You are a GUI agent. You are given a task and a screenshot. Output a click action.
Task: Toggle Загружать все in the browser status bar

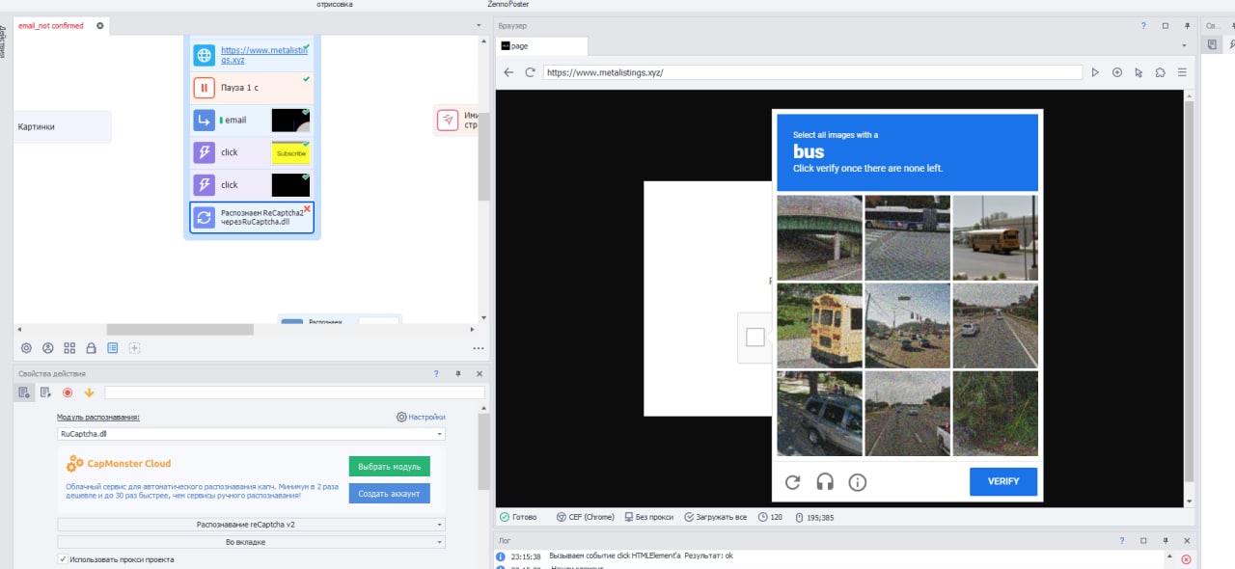(x=715, y=517)
